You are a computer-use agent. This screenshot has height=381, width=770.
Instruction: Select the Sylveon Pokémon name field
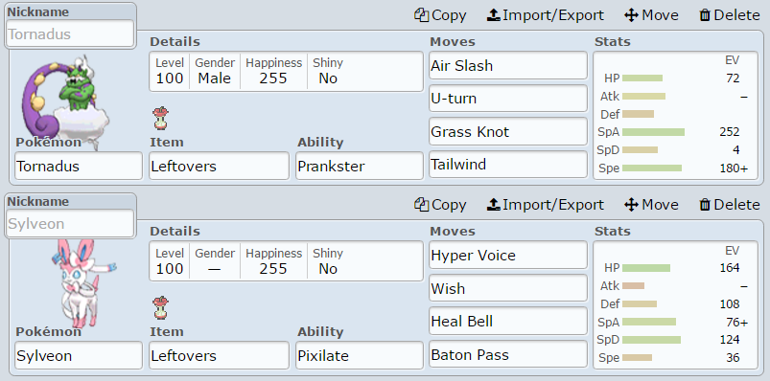[79, 355]
